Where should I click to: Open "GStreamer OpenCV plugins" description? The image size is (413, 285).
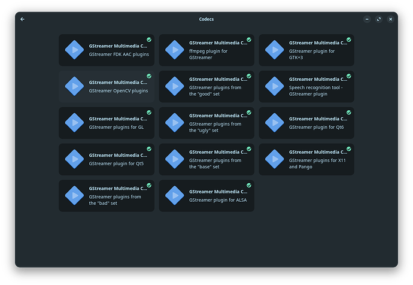(x=119, y=90)
